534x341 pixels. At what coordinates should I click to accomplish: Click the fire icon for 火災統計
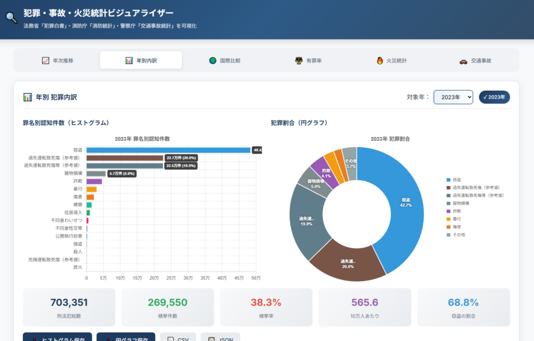click(x=380, y=60)
